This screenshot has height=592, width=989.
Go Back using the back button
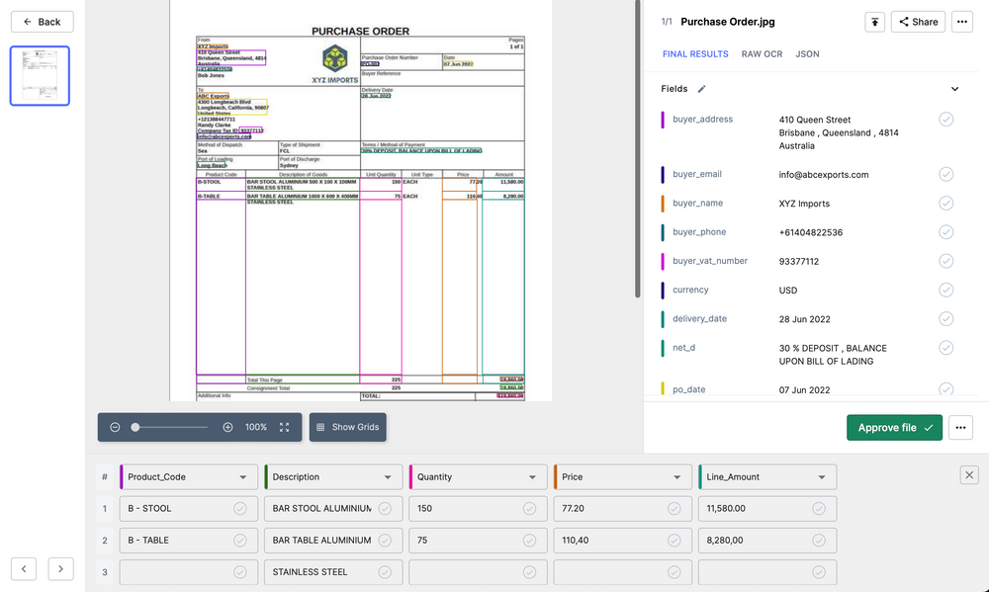(42, 21)
